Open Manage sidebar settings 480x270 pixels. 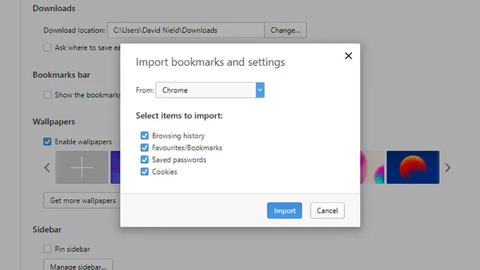(78, 265)
